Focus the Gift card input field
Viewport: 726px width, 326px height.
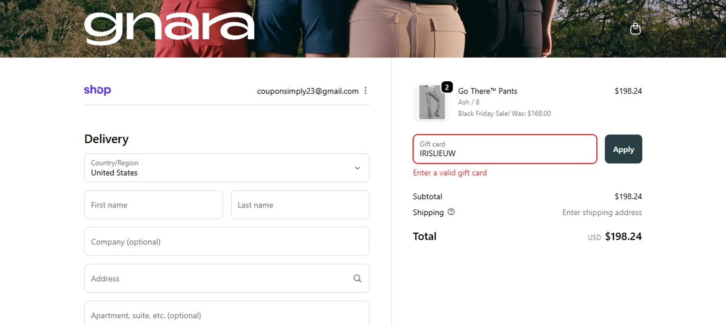(x=505, y=149)
